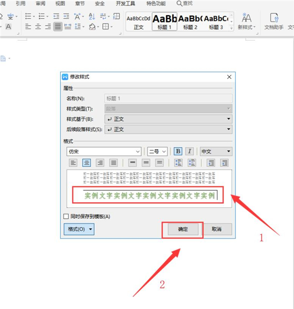The image size is (294, 309).
Task: Select justified alignment in dialog
Action: click(x=113, y=163)
